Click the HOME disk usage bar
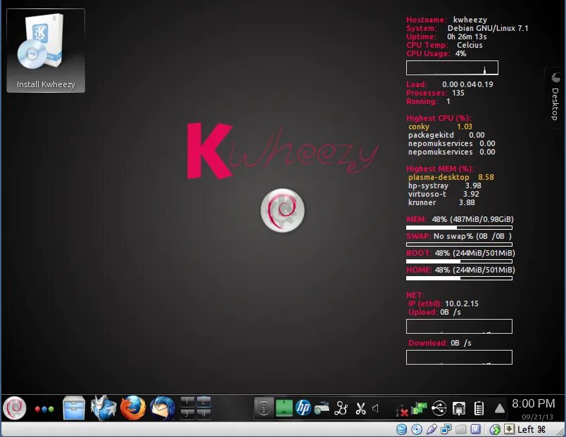The width and height of the screenshot is (566, 437). point(459,278)
